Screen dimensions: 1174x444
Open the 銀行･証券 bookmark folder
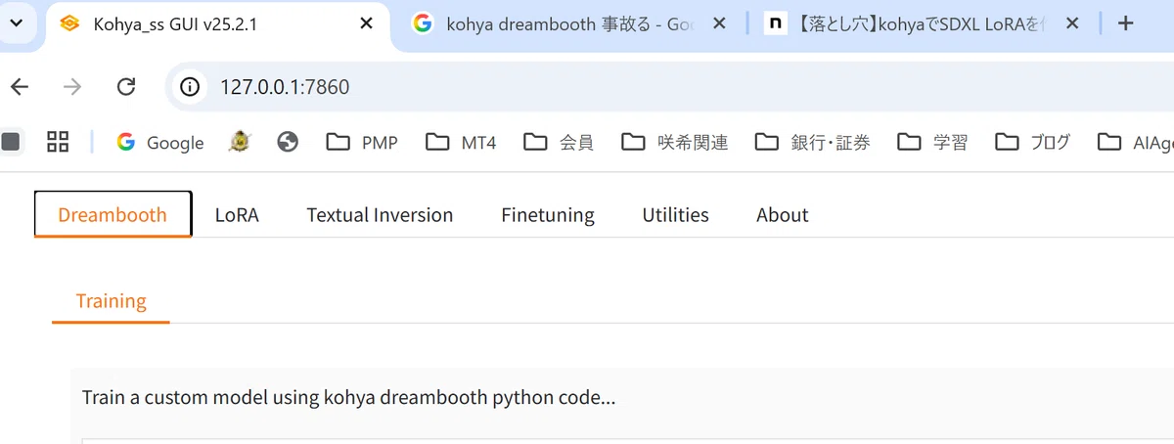[x=812, y=143]
